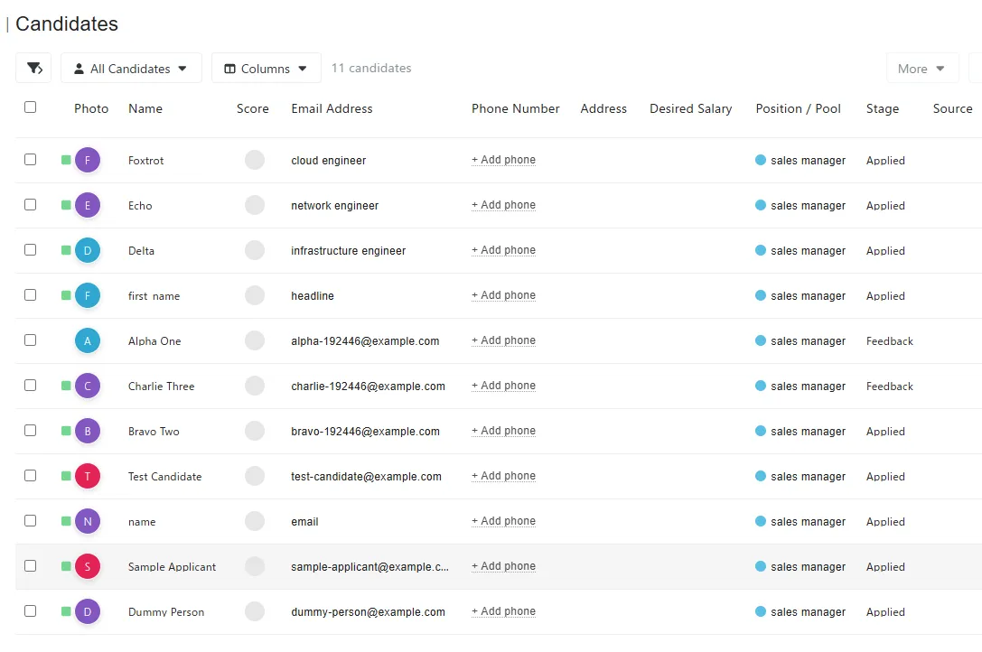The image size is (982, 652).
Task: Sort by the Name column header
Action: click(x=145, y=108)
